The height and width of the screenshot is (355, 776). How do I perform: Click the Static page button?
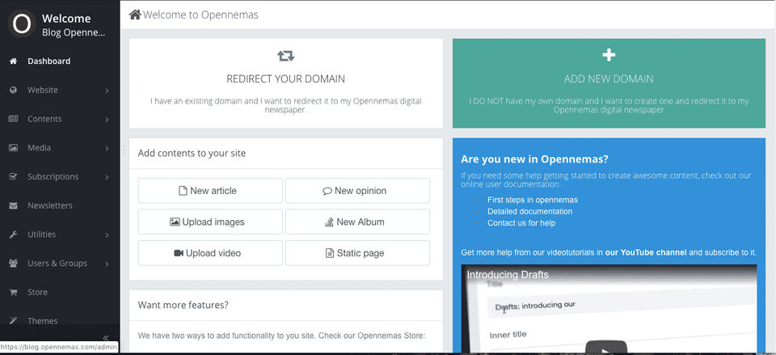[x=357, y=253]
